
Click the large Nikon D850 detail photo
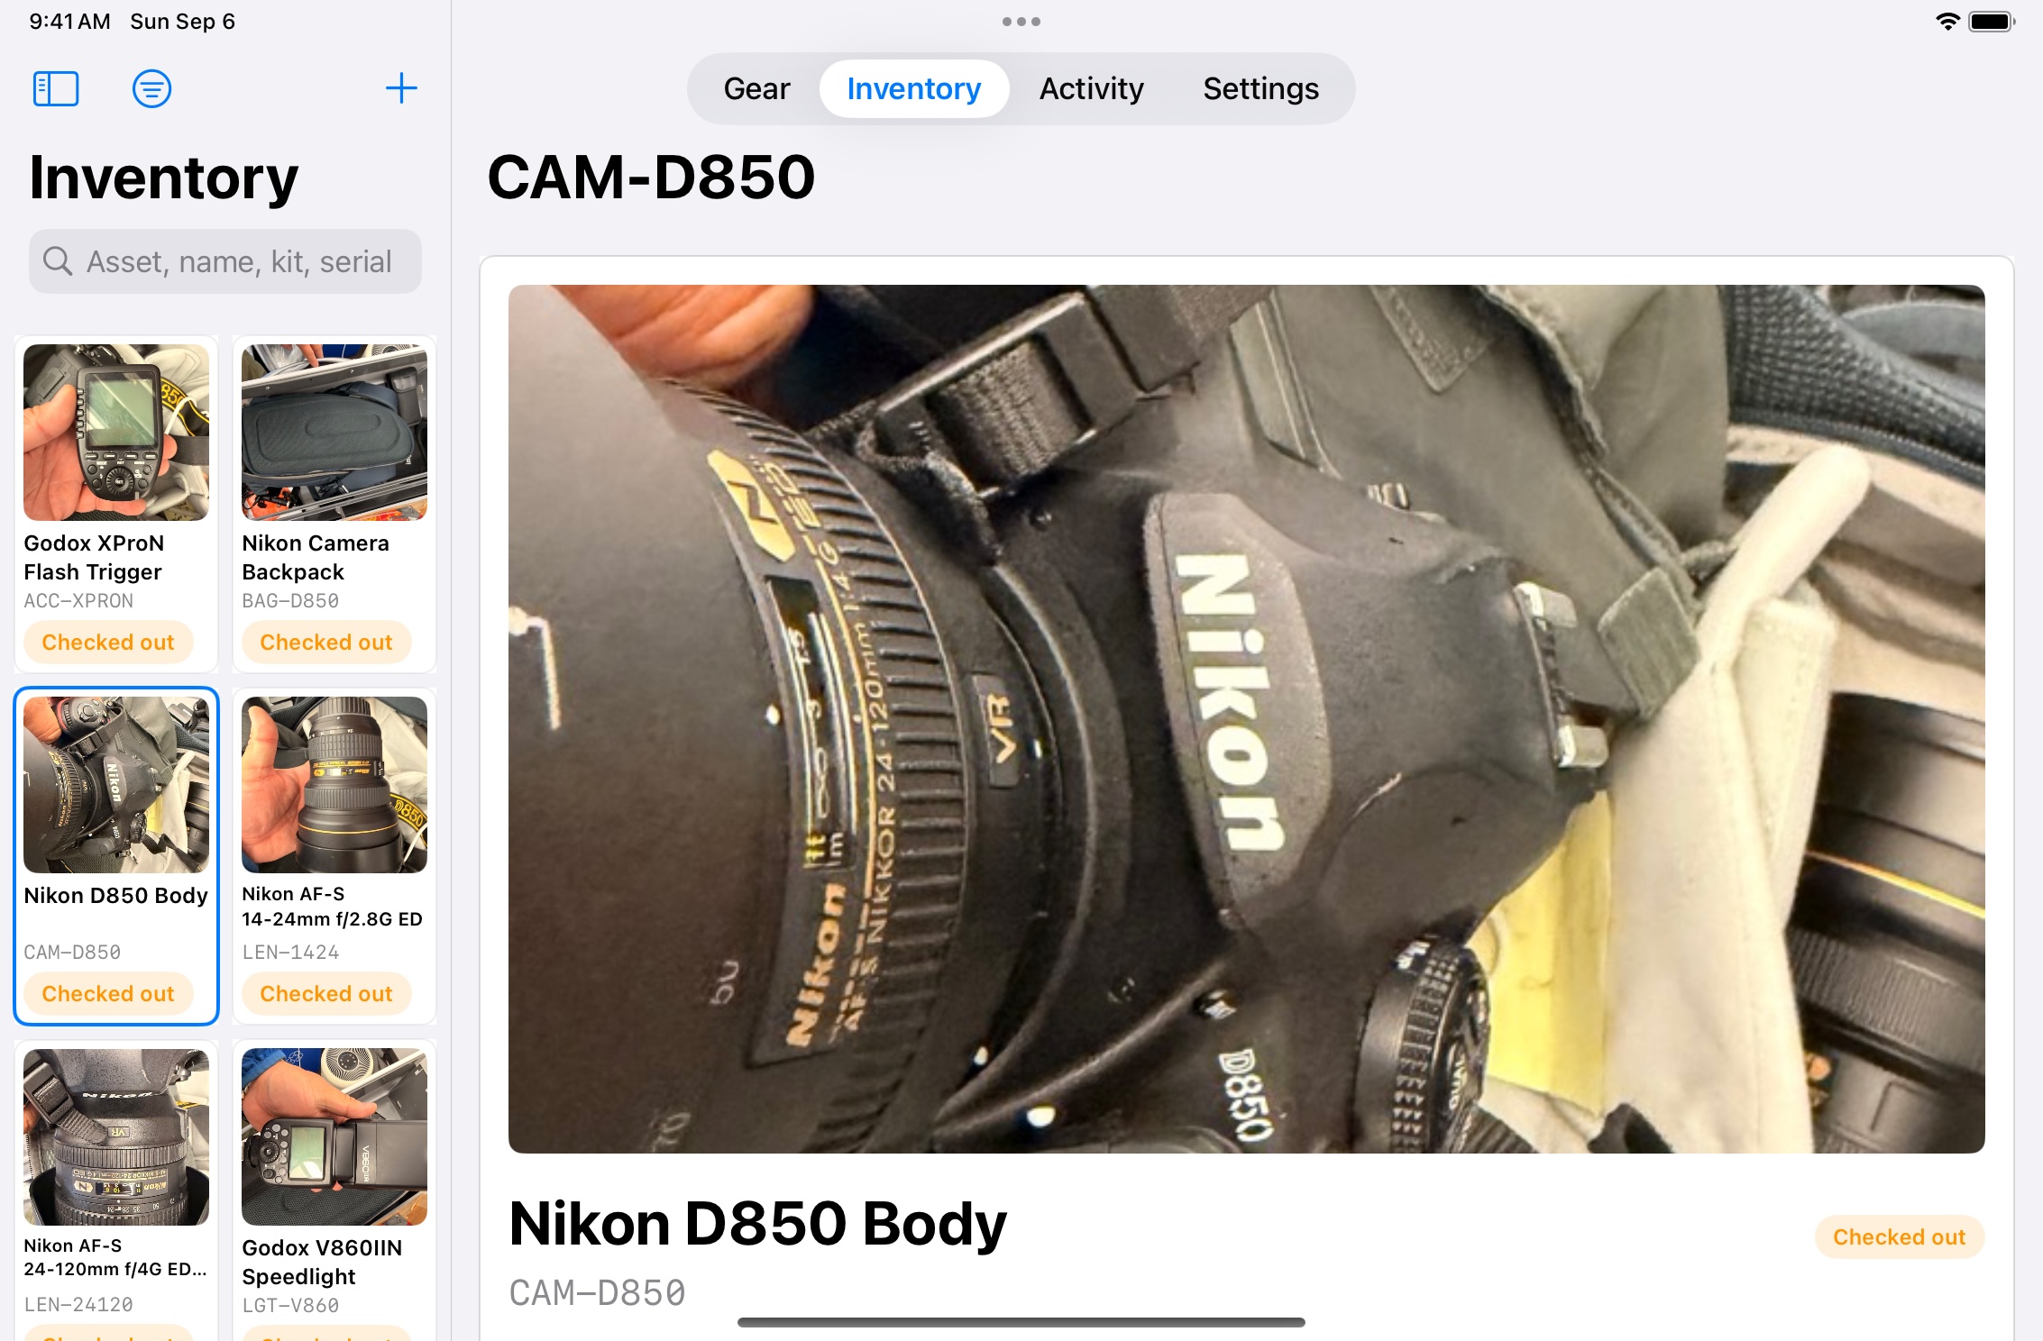pyautogui.click(x=1247, y=719)
